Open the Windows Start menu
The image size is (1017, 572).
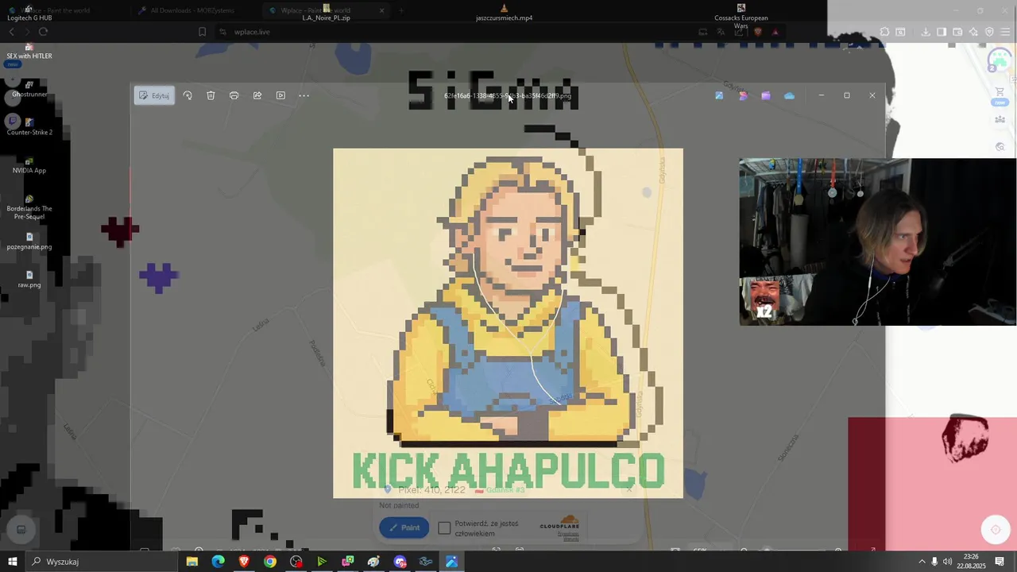pos(12,562)
